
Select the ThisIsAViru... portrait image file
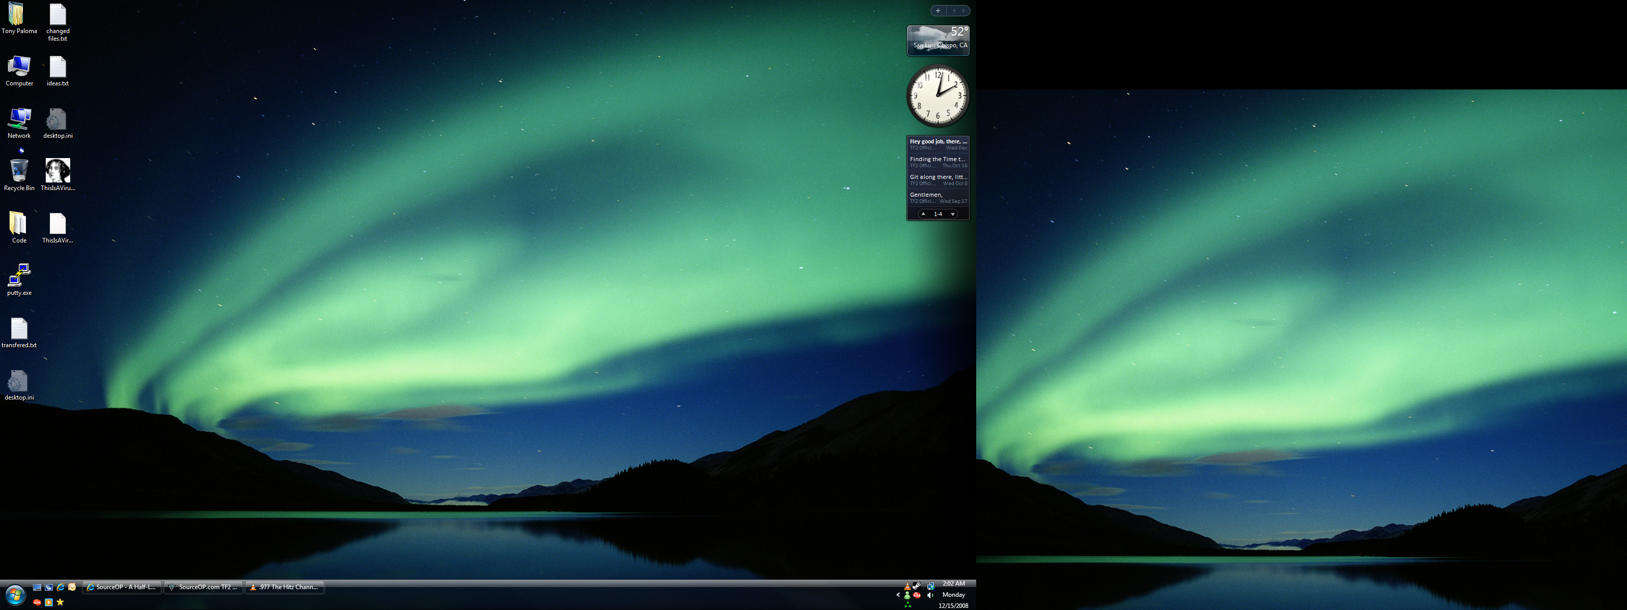tap(57, 175)
